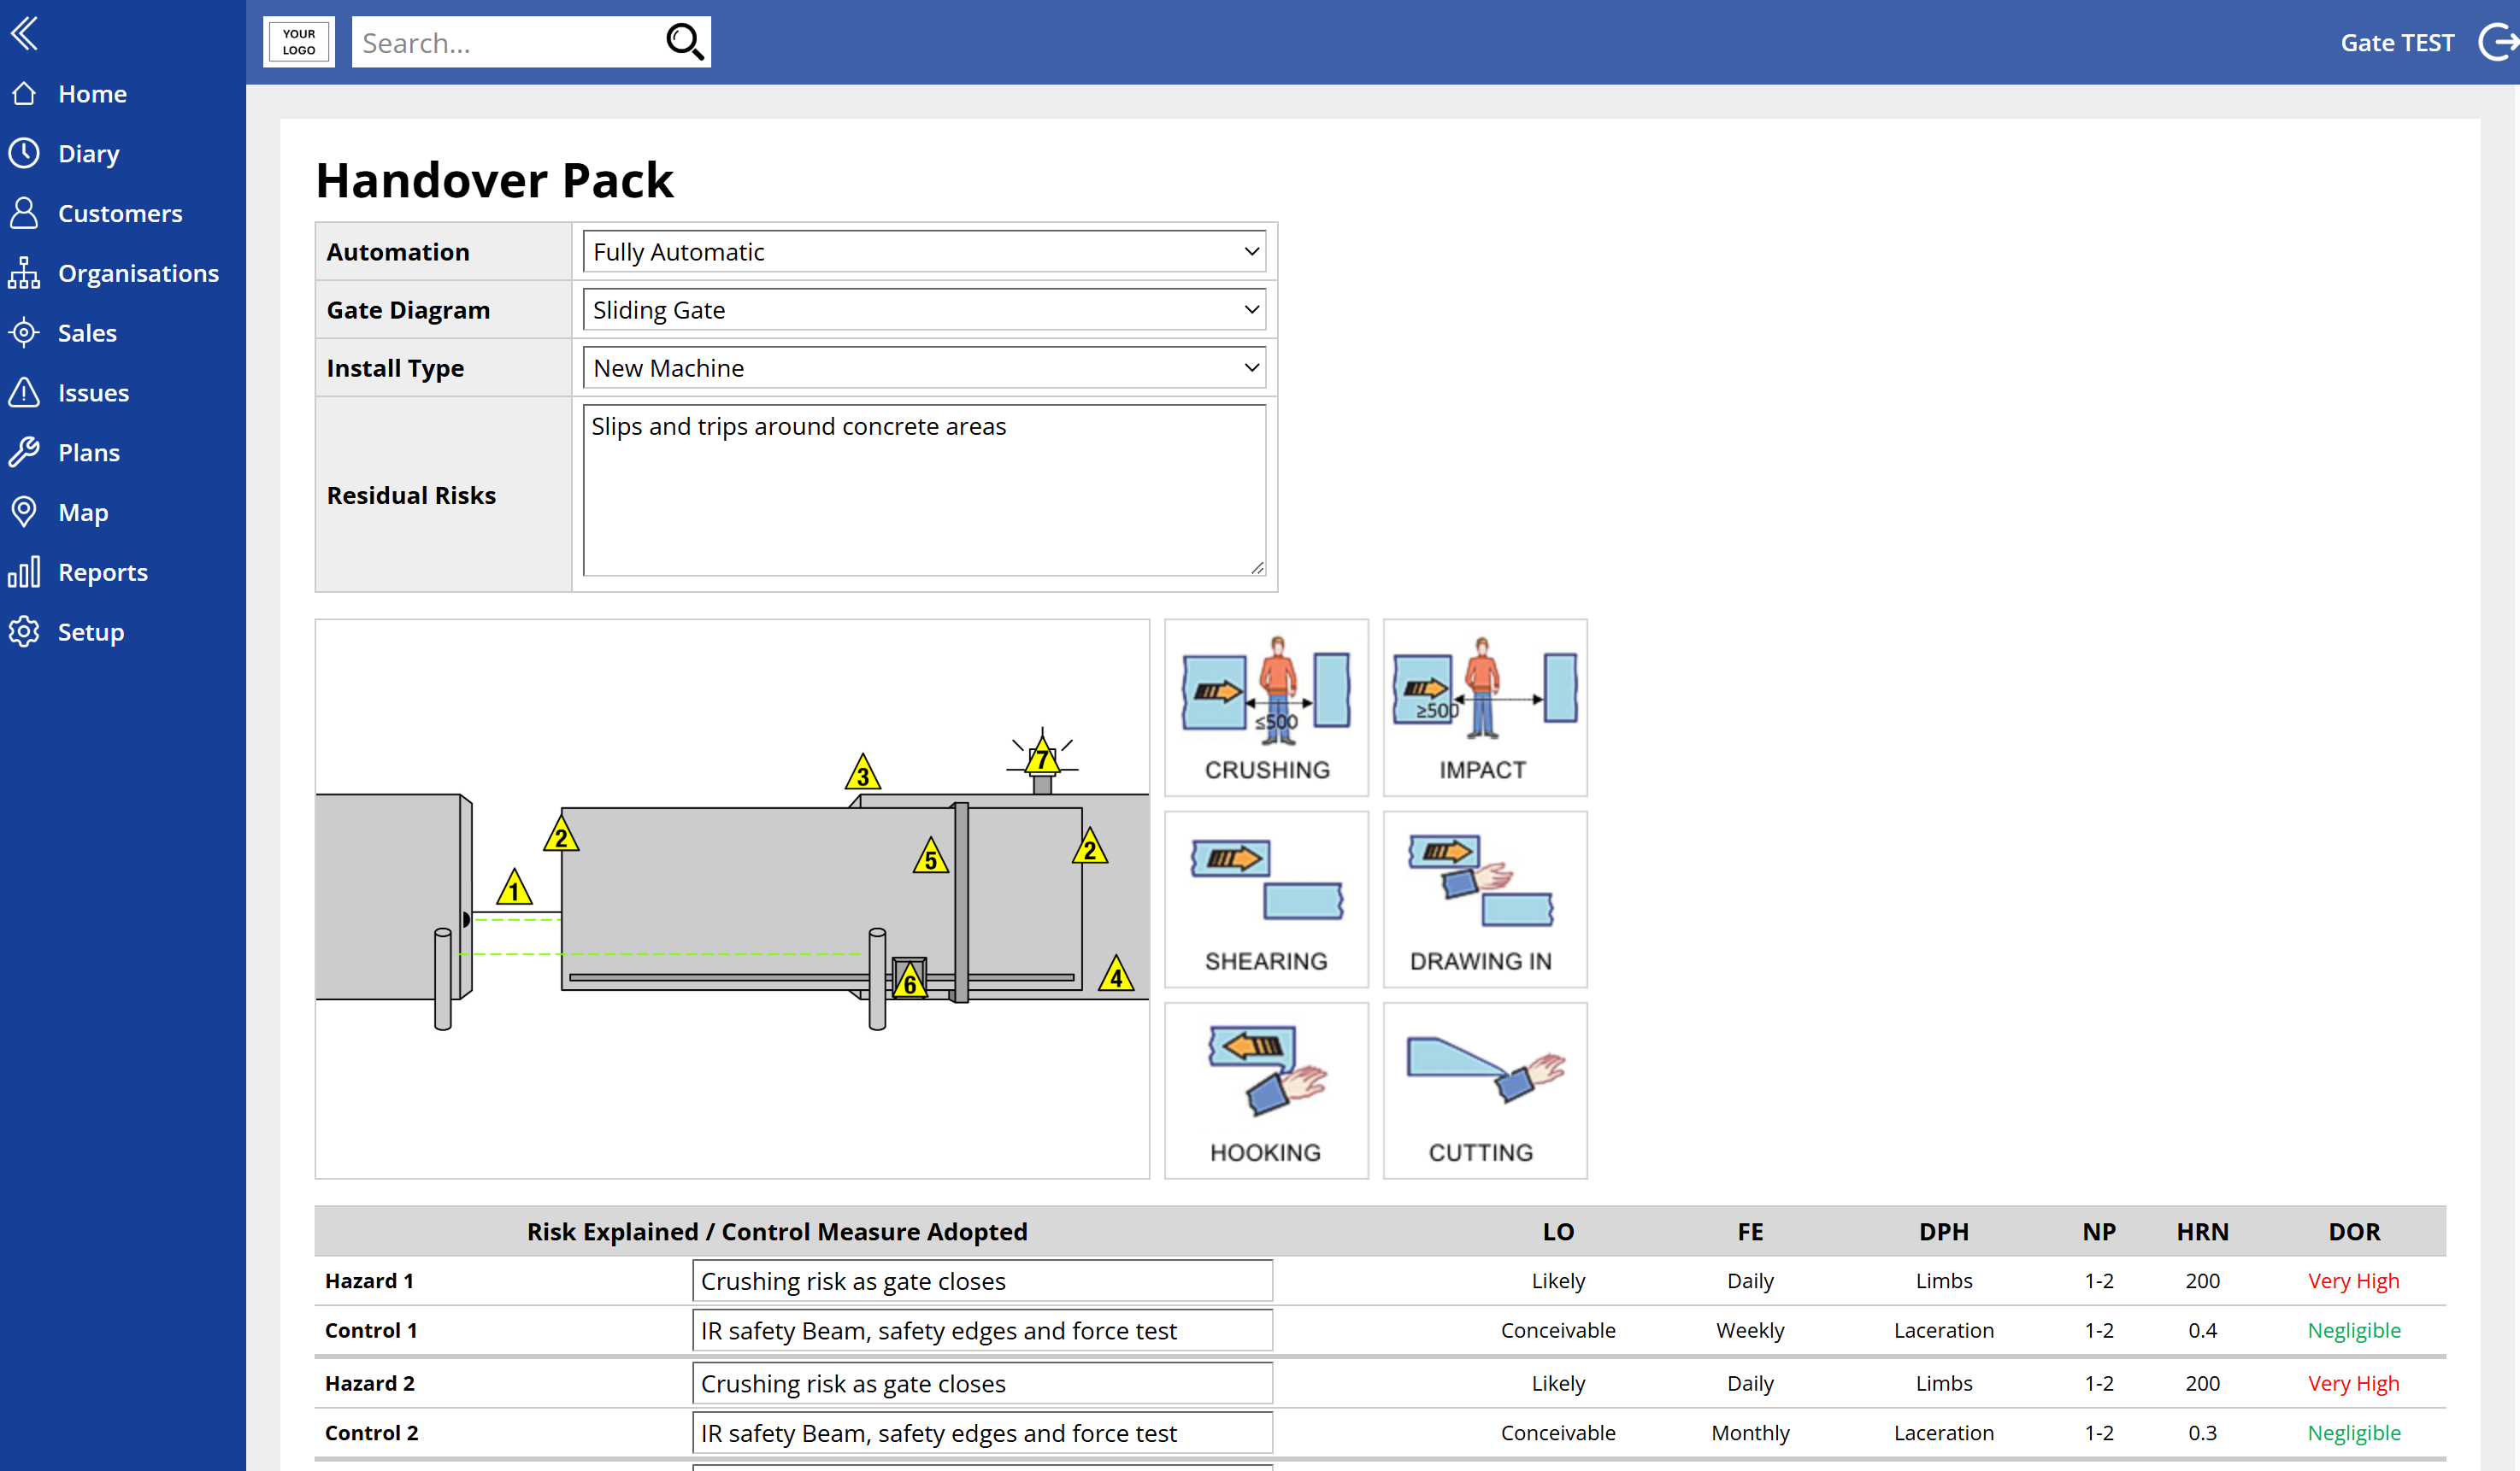Viewport: 2520px width, 1471px height.
Task: Click Hazard 1 'Very High' DOR value
Action: click(x=2353, y=1281)
